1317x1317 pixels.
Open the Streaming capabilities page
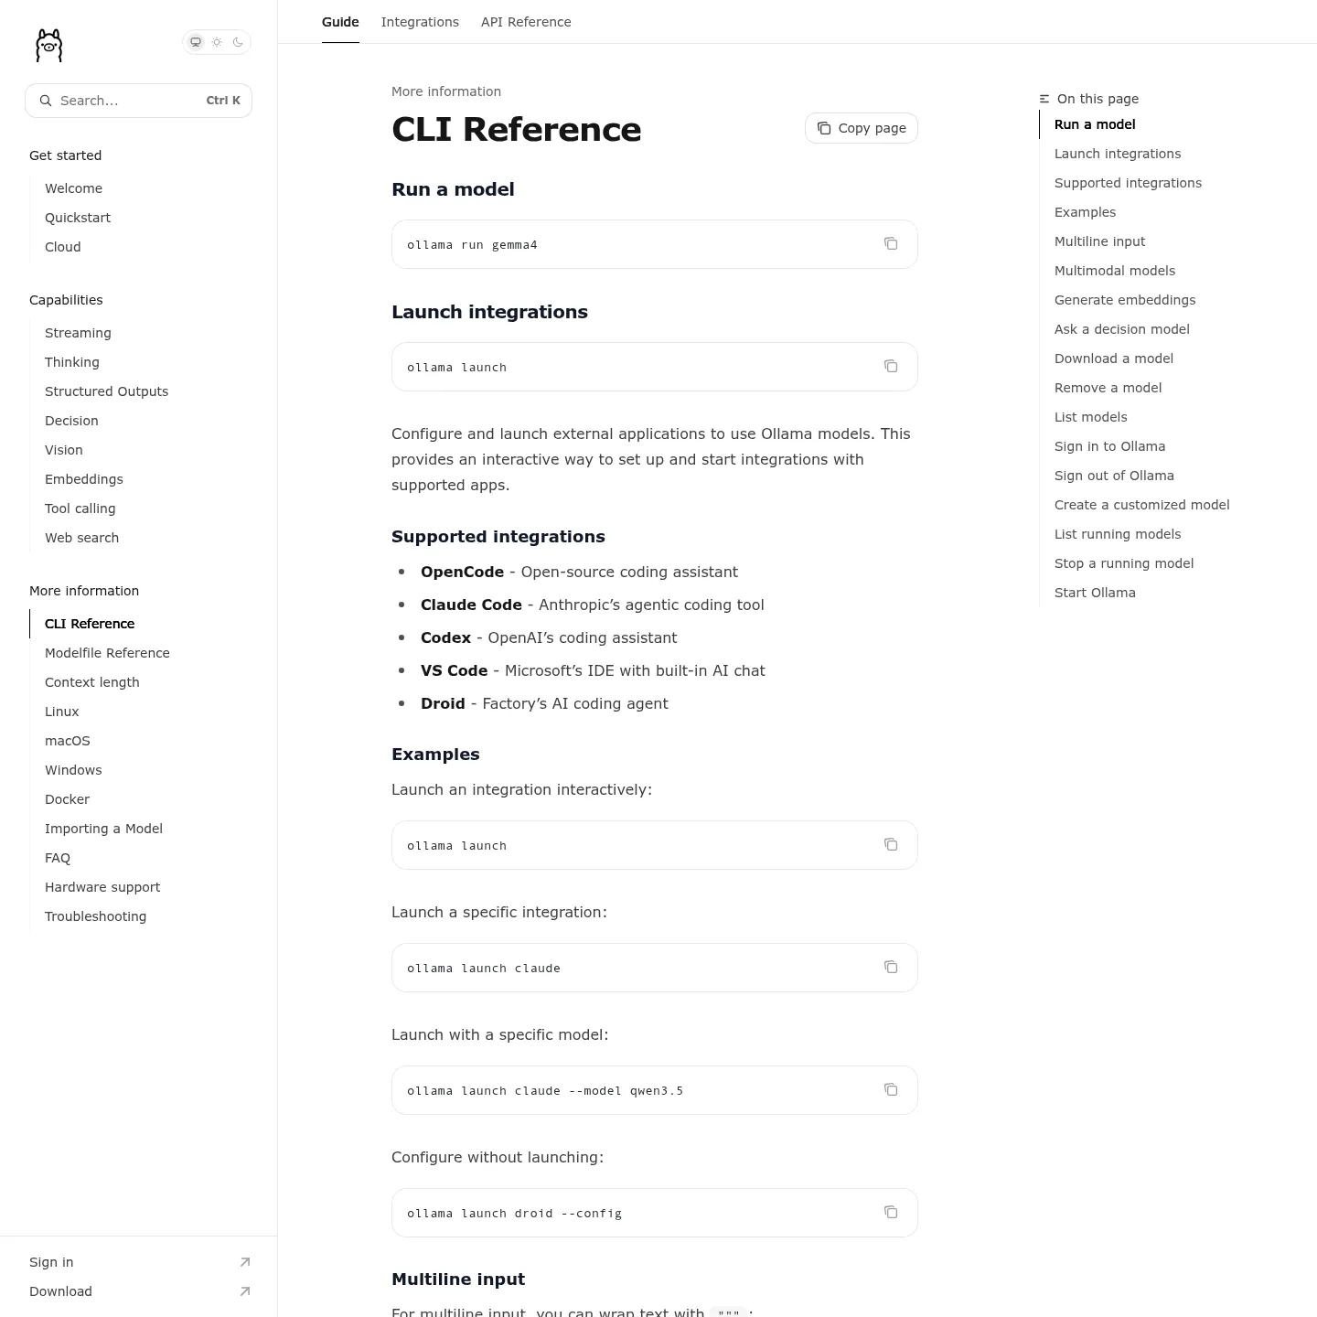coord(78,333)
